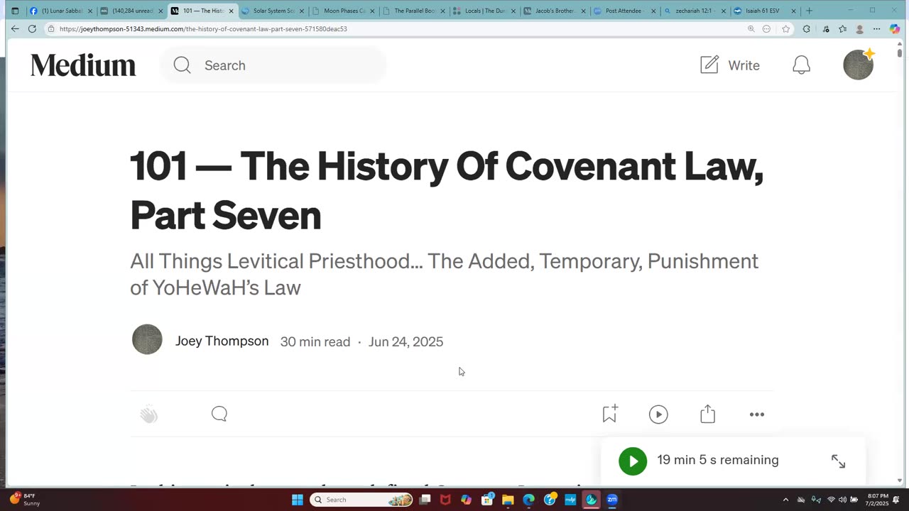The height and width of the screenshot is (511, 909).
Task: Click author avatar beside Joey Thompson
Action: [x=147, y=340]
